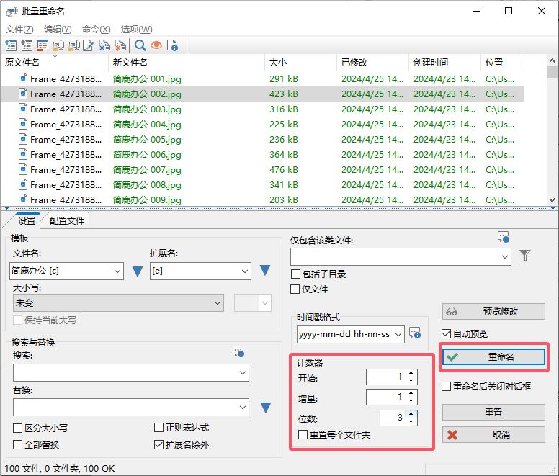Select the row 简鹿办公 006.jpg
The width and height of the screenshot is (559, 476).
click(262, 154)
